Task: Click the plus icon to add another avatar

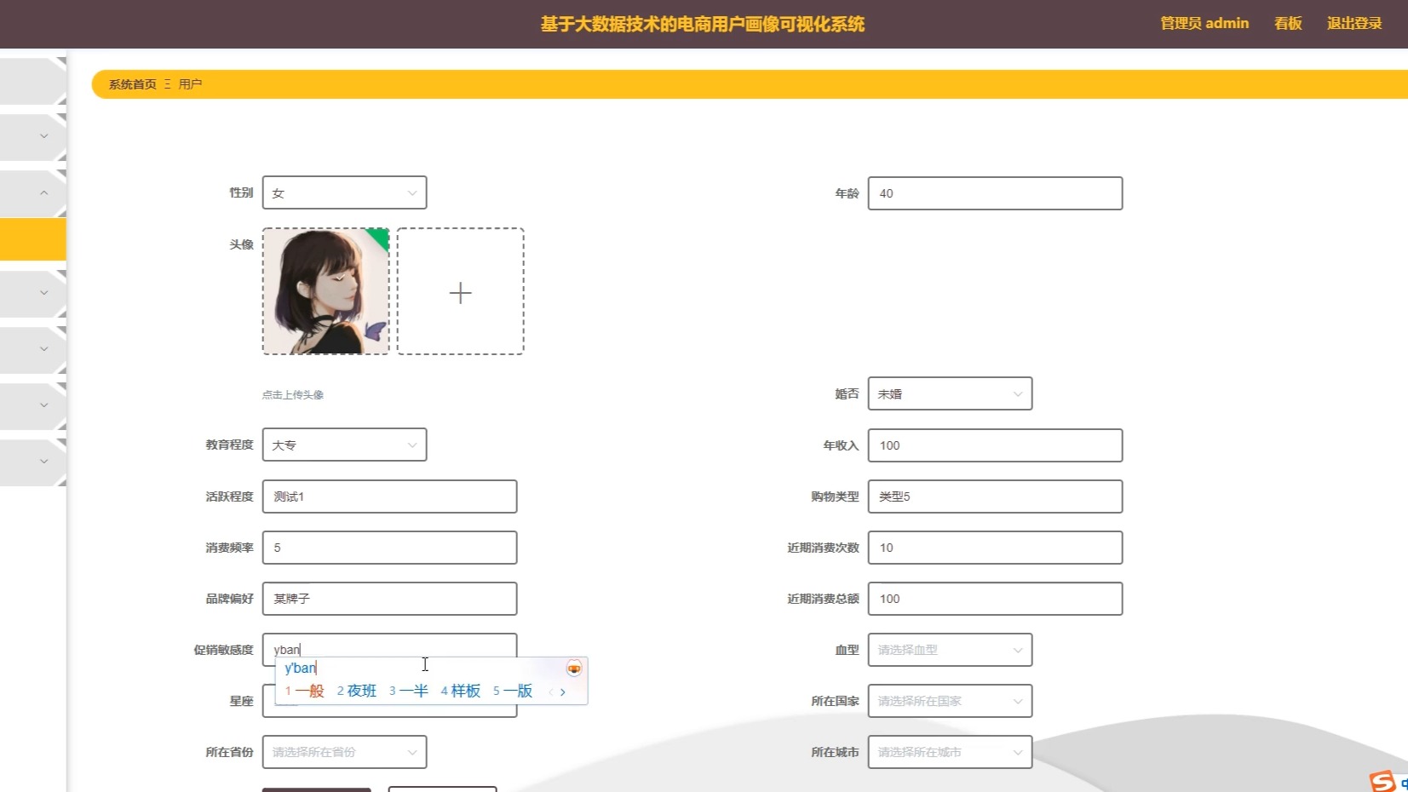Action: [460, 292]
